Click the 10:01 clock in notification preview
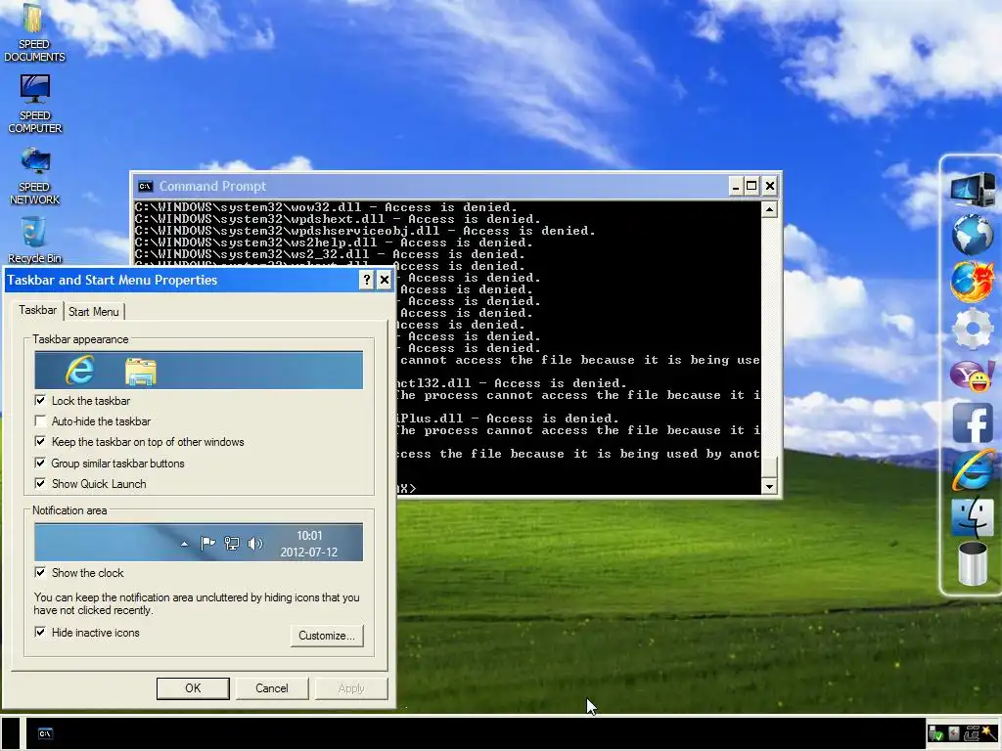The height and width of the screenshot is (751, 1002). point(309,536)
